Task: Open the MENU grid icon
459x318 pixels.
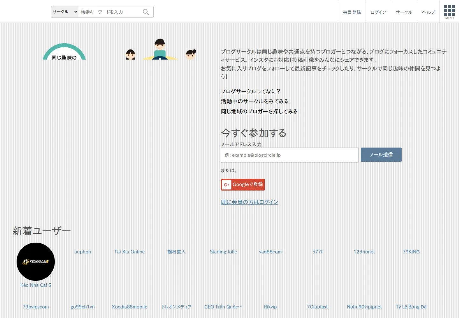Action: click(x=449, y=12)
